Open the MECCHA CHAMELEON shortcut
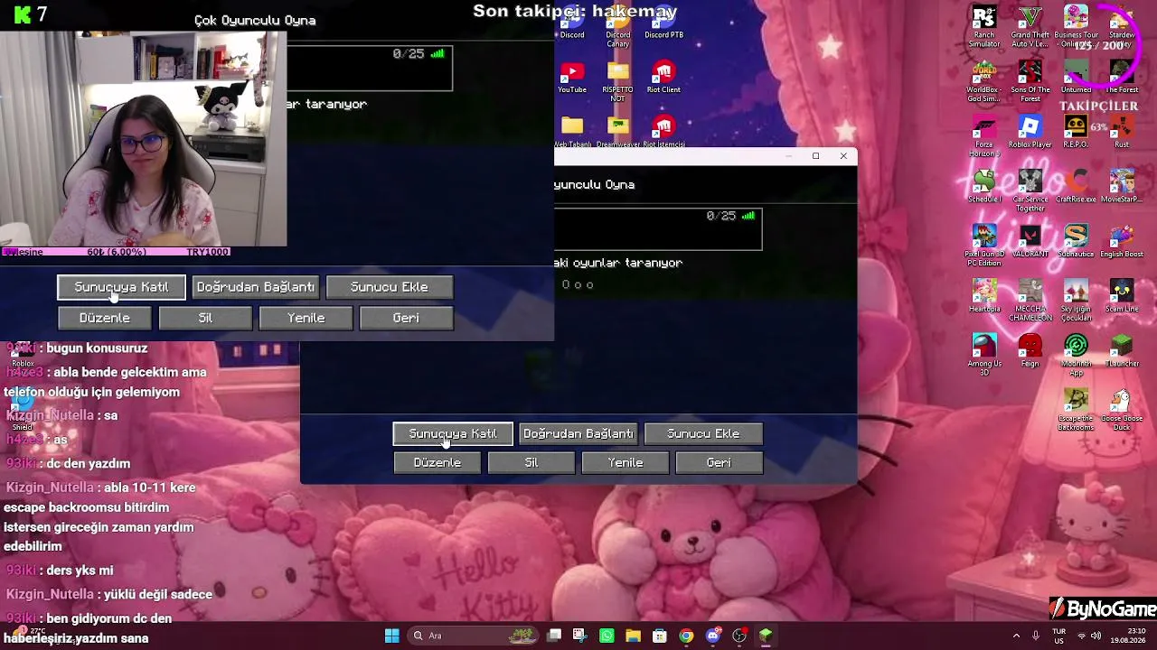 tap(1030, 301)
